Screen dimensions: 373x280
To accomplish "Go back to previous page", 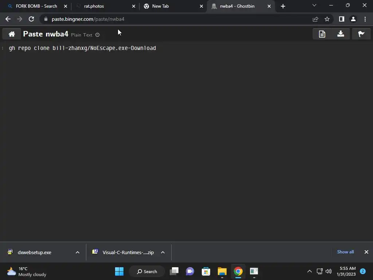I will point(8,19).
